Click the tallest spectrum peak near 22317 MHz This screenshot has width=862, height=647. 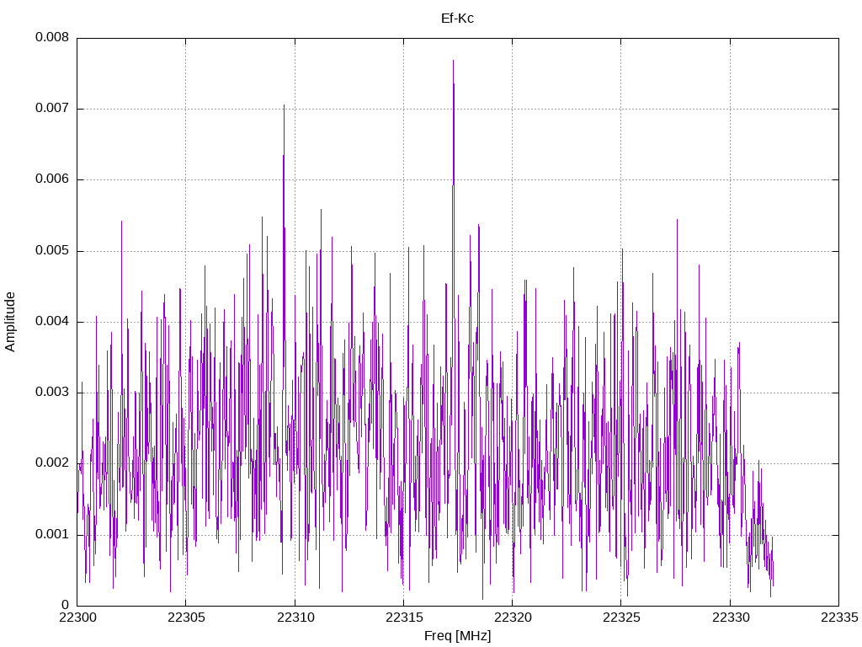click(x=453, y=61)
